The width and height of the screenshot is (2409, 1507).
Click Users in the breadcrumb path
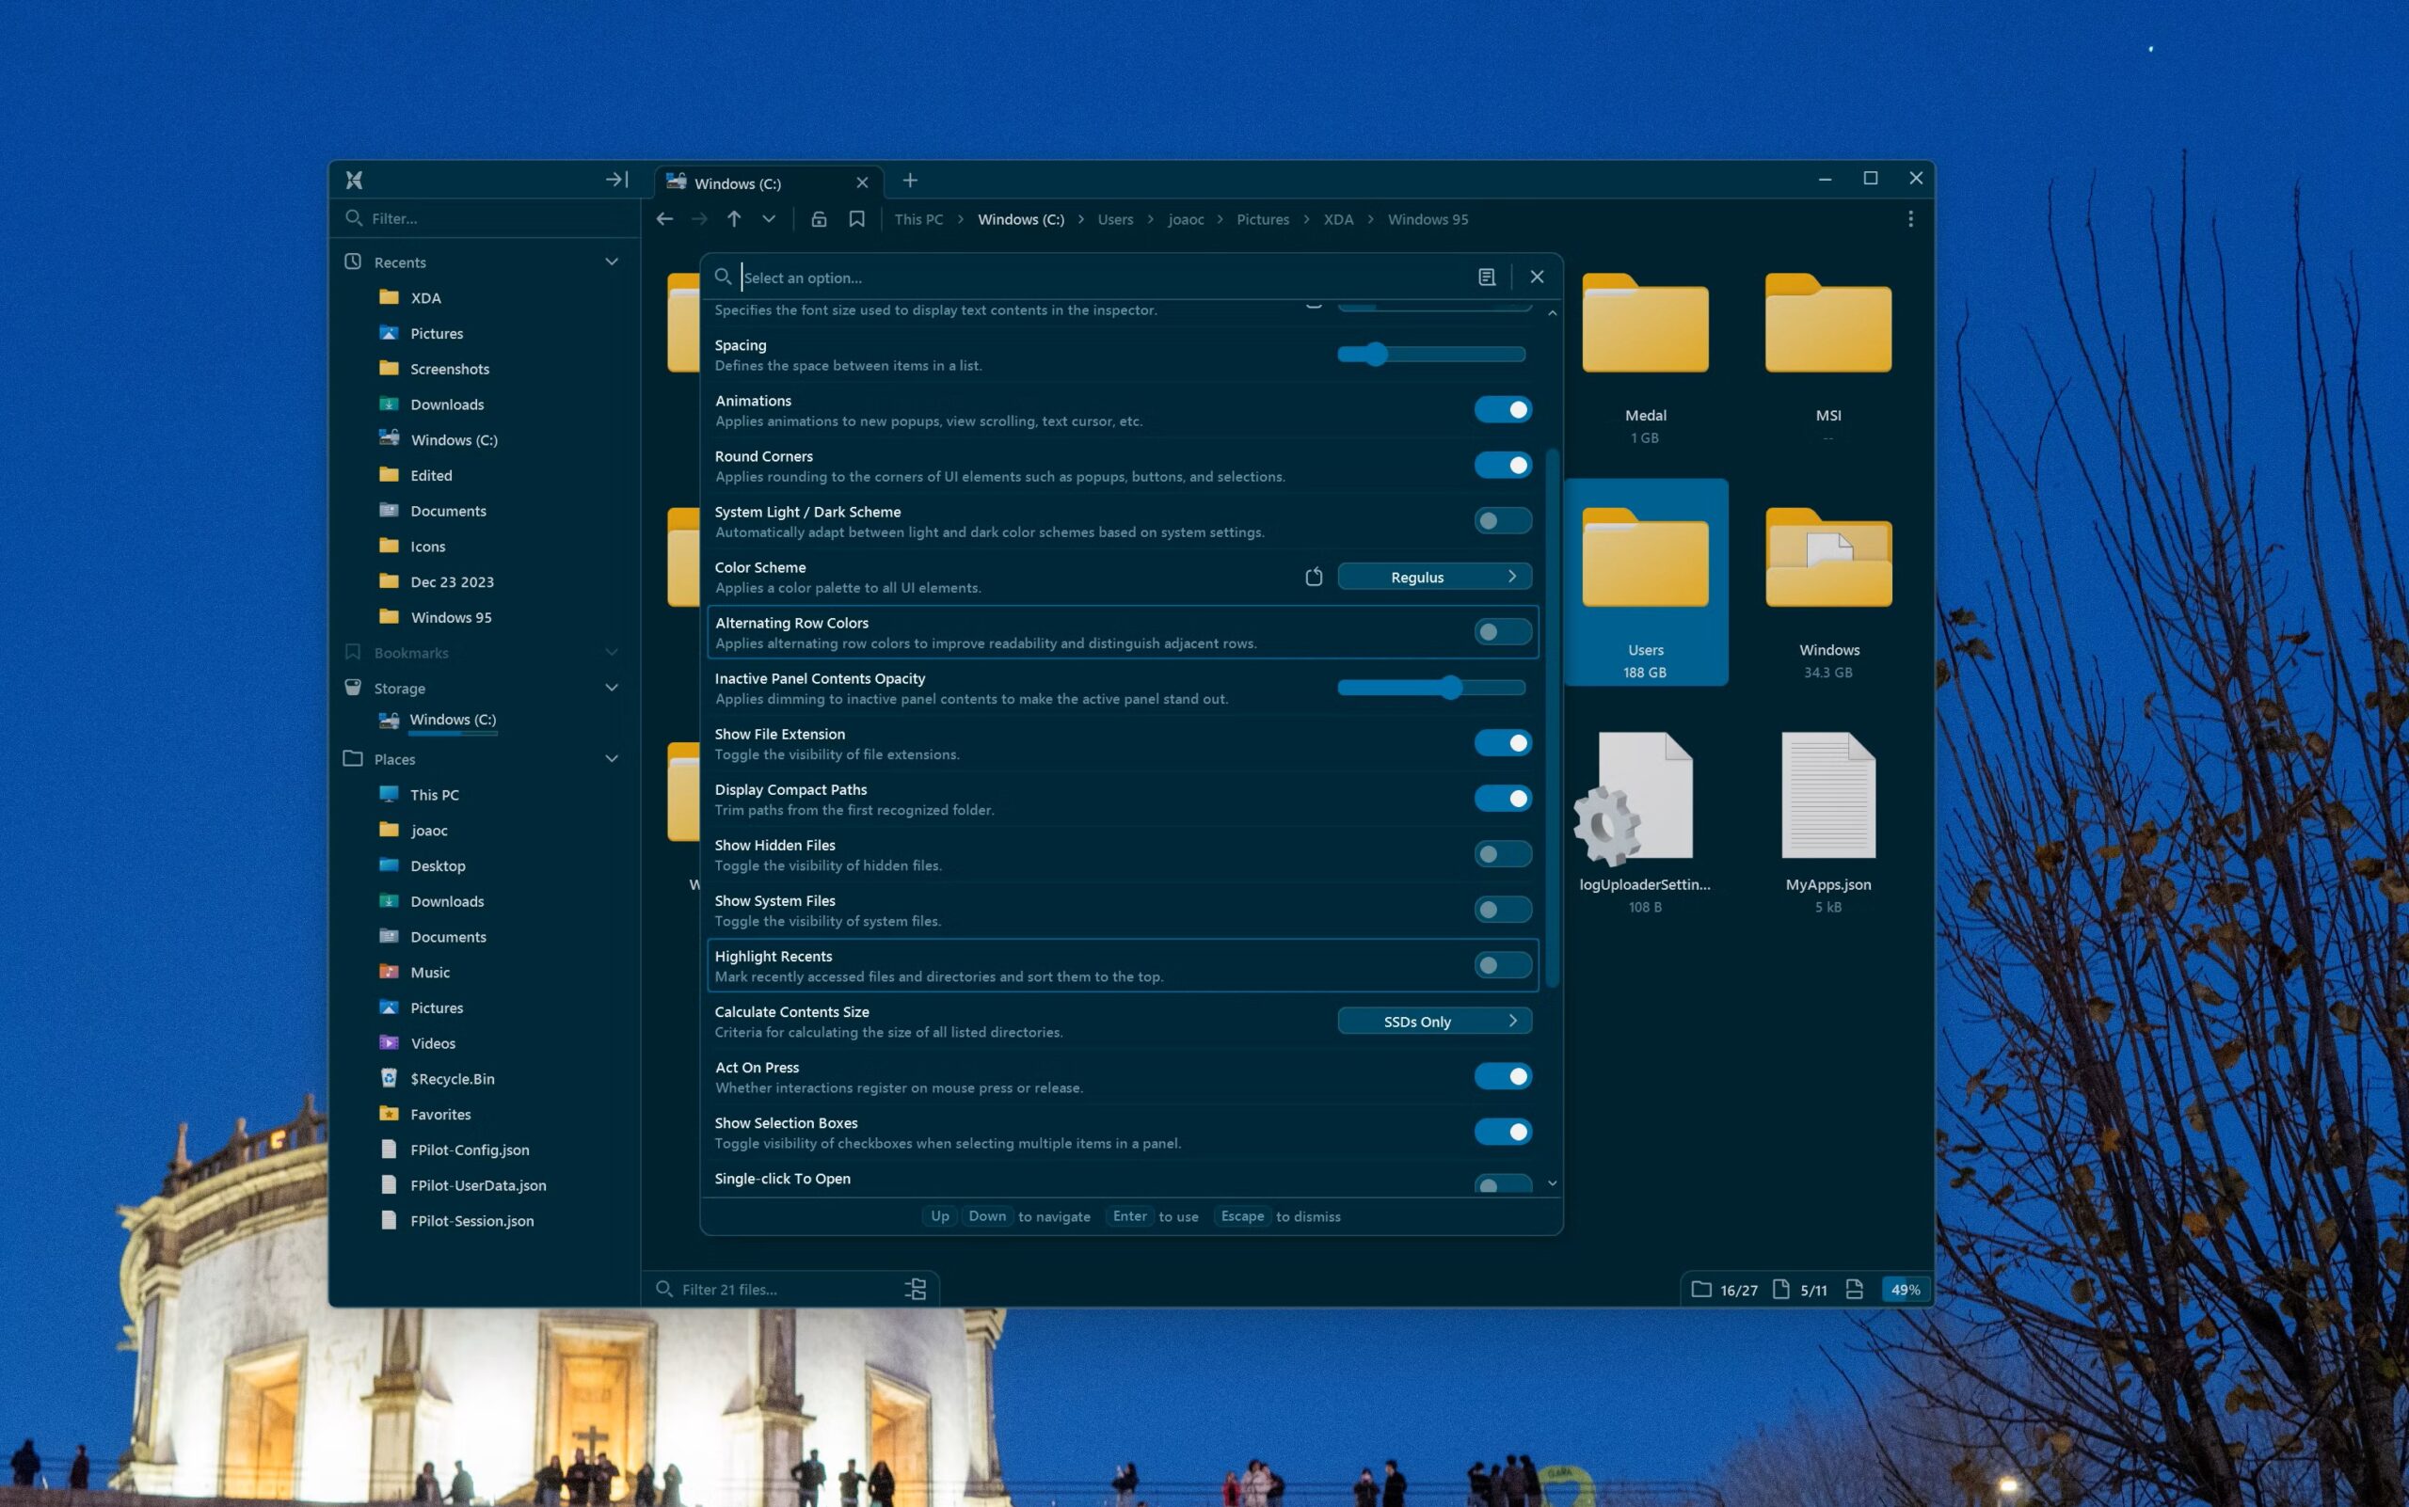[1115, 219]
